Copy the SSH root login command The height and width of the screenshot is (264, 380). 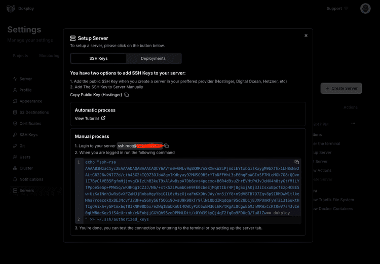(x=166, y=146)
